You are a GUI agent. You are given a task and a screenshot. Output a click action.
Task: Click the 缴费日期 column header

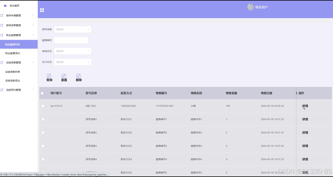pyautogui.click(x=266, y=93)
